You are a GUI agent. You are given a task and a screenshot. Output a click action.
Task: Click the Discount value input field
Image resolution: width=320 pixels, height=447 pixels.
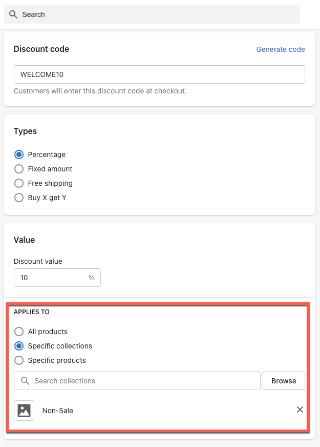coord(57,277)
